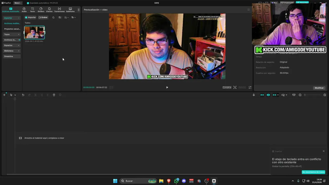Collapse the Importar sidebar section

[x=12, y=18]
